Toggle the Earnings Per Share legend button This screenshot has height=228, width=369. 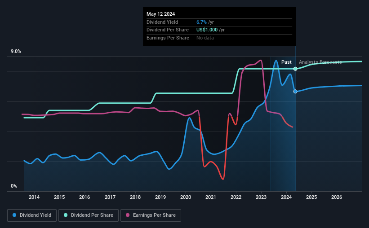tap(151, 215)
